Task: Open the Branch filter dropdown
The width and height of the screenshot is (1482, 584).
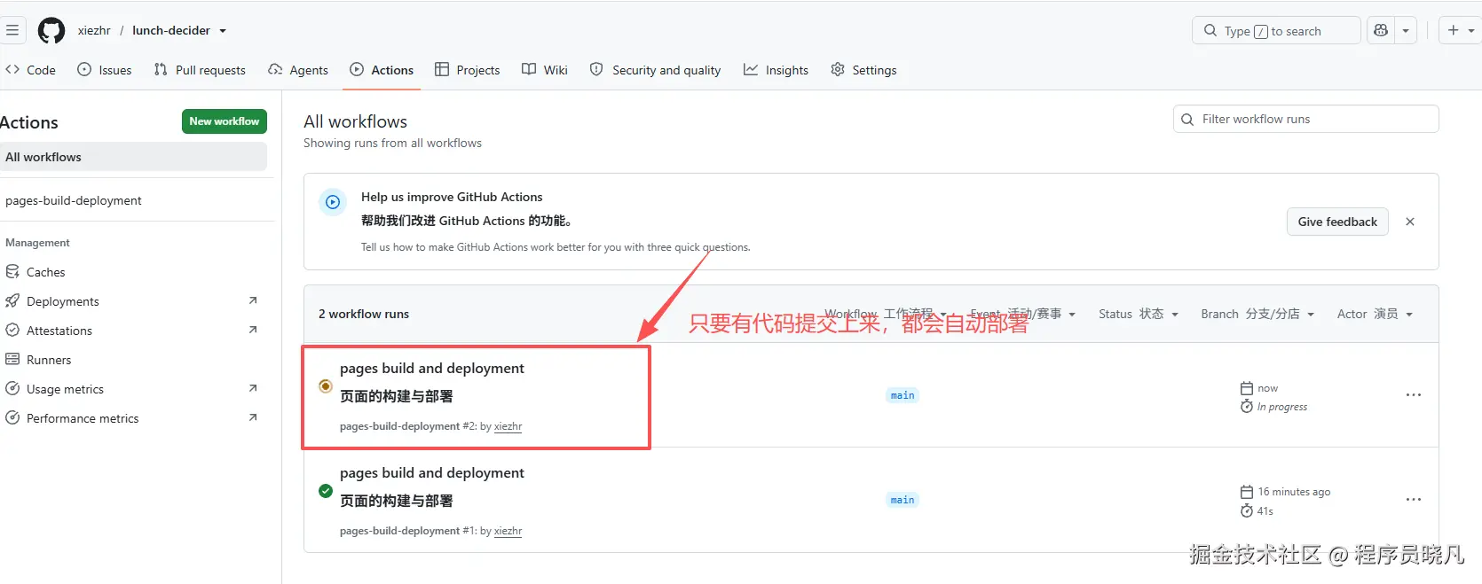Action: click(x=1257, y=314)
